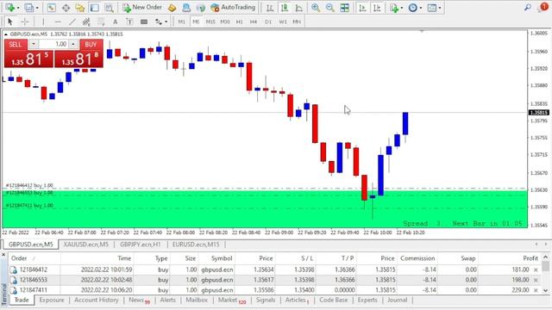The width and height of the screenshot is (552, 310).
Task: Open the Data Window crosshair icon
Action: [66, 8]
